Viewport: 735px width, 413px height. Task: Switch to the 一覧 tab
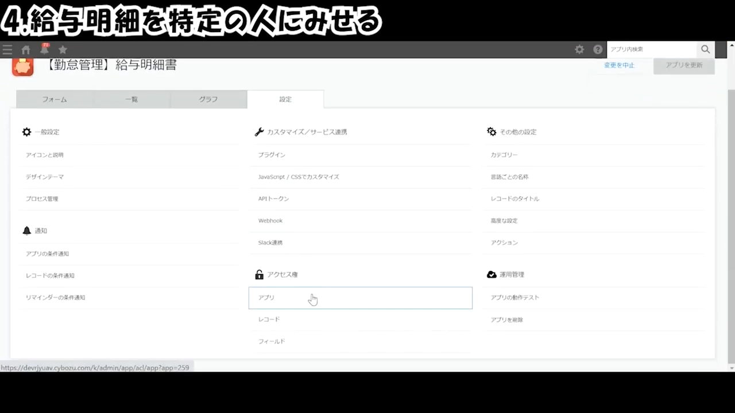131,99
